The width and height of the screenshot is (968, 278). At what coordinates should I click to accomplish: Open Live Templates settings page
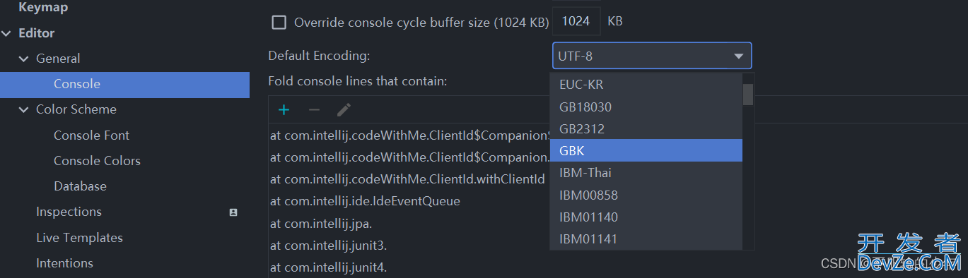79,238
